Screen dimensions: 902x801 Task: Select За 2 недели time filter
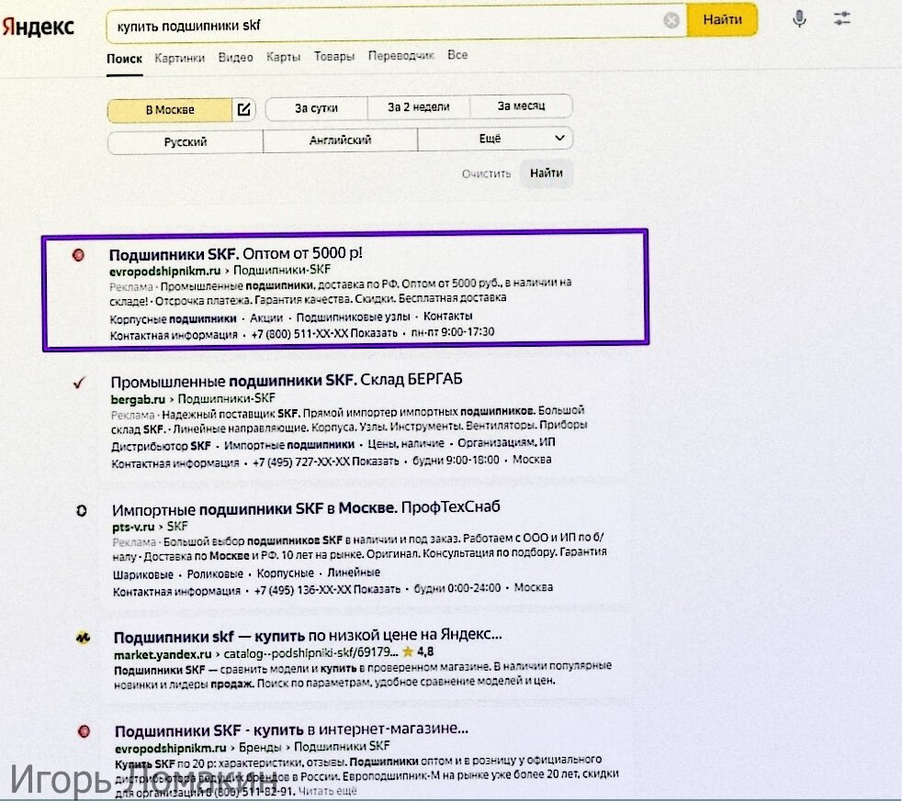419,106
